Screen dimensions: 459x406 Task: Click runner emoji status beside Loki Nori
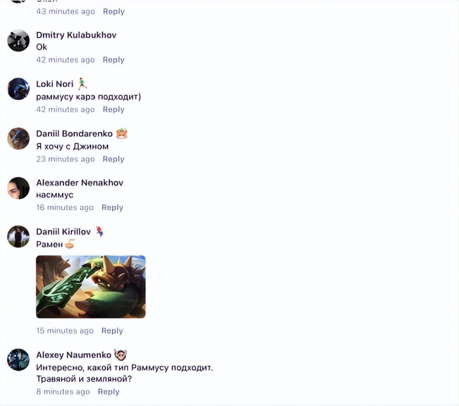tap(82, 84)
